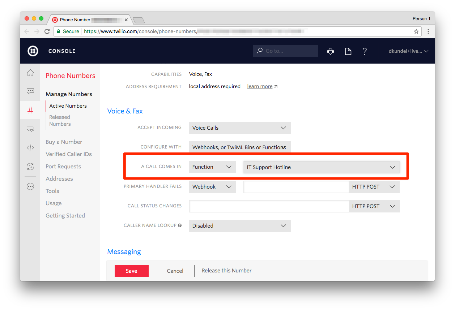
Task: Click the red Save button
Action: (x=131, y=271)
